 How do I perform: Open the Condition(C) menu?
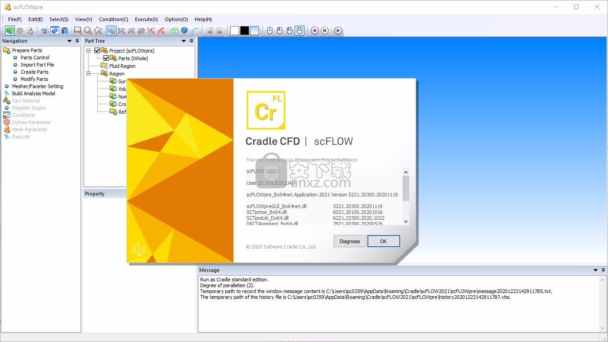113,19
